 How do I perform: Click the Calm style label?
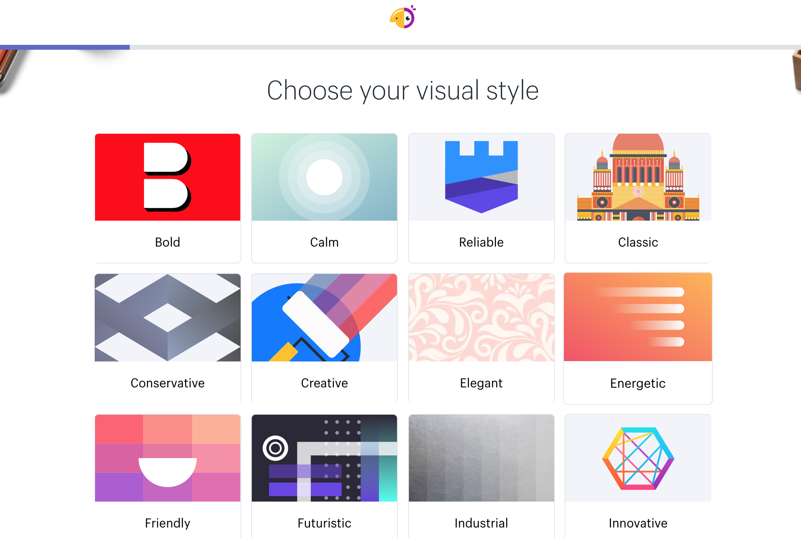click(324, 242)
